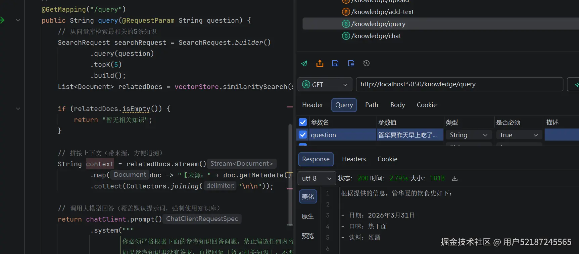
Task: Click the Stream<Document> inlay hint
Action: pos(242,164)
